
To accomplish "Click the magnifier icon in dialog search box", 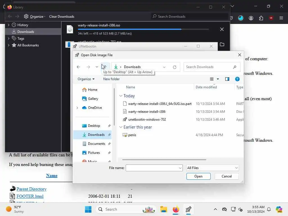I will click(x=235, y=67).
